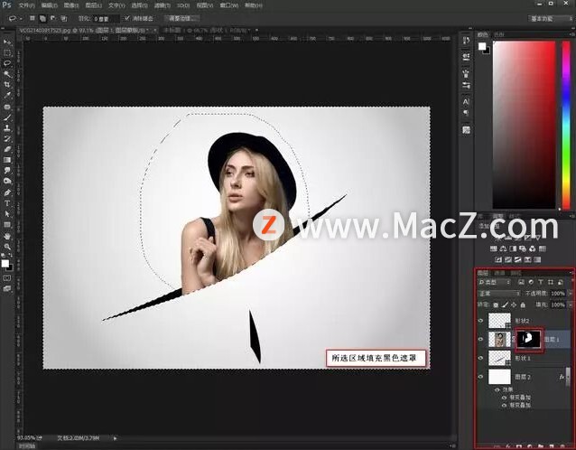Add a Hue/Saturation adjustment

click(x=494, y=248)
